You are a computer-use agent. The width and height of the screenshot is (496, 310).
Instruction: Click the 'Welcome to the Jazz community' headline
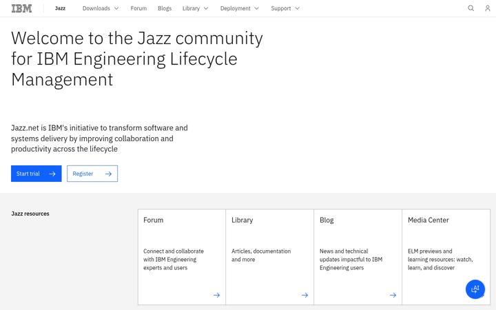137,59
